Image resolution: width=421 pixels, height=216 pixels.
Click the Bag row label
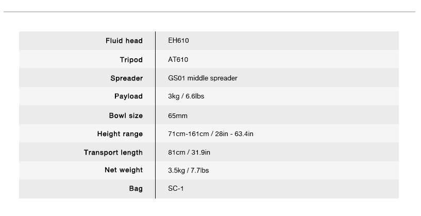[136, 189]
